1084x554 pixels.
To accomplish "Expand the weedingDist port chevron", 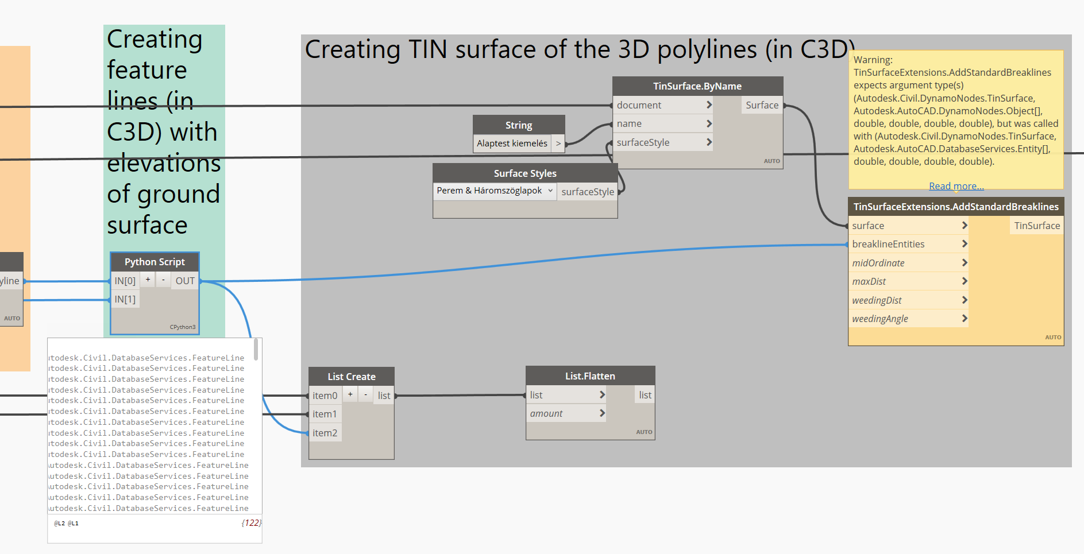I will point(965,300).
